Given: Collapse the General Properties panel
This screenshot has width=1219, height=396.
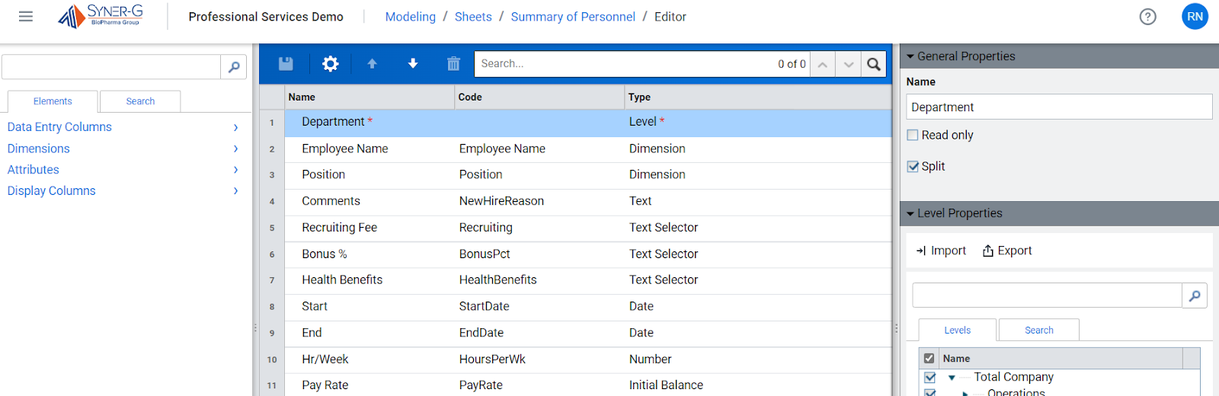Looking at the screenshot, I should point(910,56).
